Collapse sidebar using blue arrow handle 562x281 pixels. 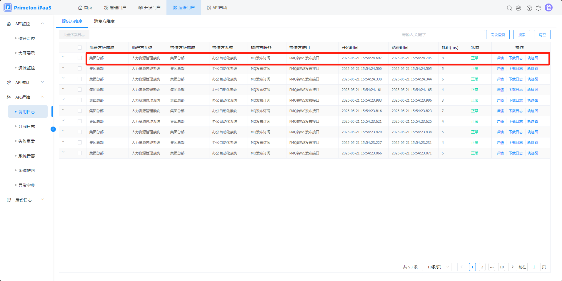point(53,129)
